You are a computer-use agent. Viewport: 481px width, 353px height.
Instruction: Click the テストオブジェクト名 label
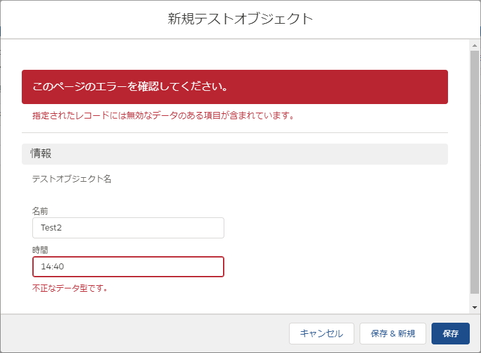pyautogui.click(x=72, y=178)
